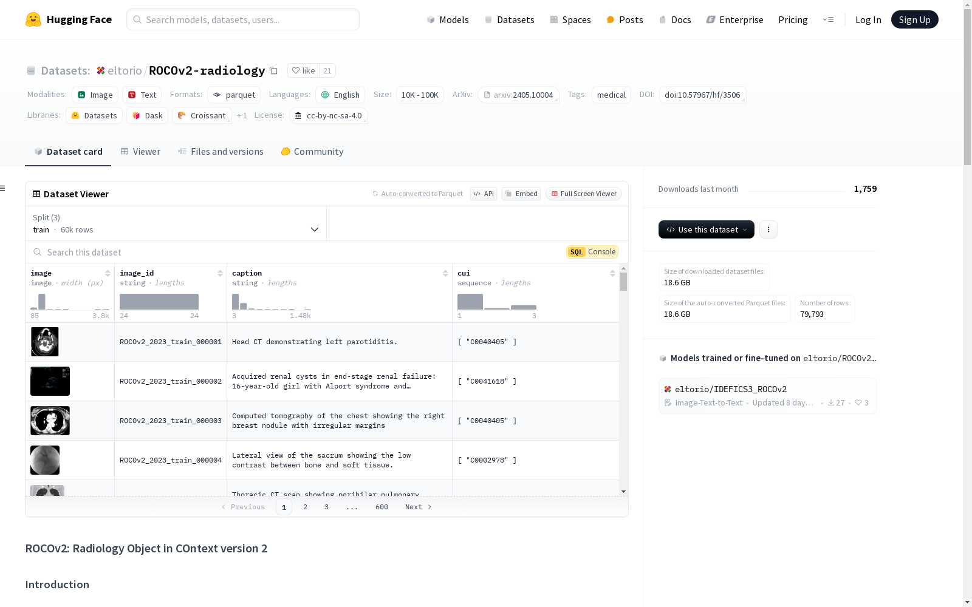Like the dataset with the heart button
Viewport: 972px width, 607px height.
tap(303, 70)
